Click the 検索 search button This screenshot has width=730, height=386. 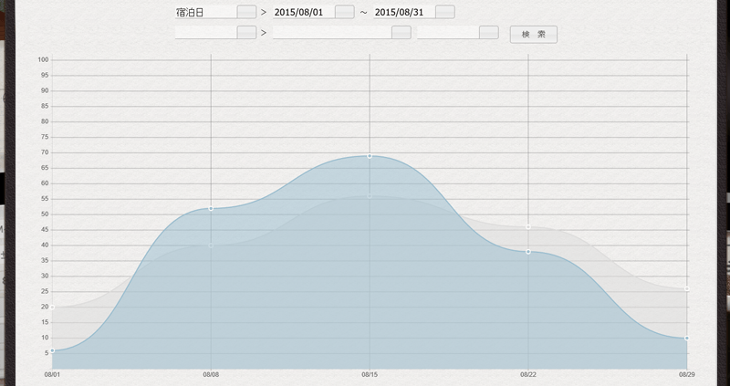pos(533,35)
